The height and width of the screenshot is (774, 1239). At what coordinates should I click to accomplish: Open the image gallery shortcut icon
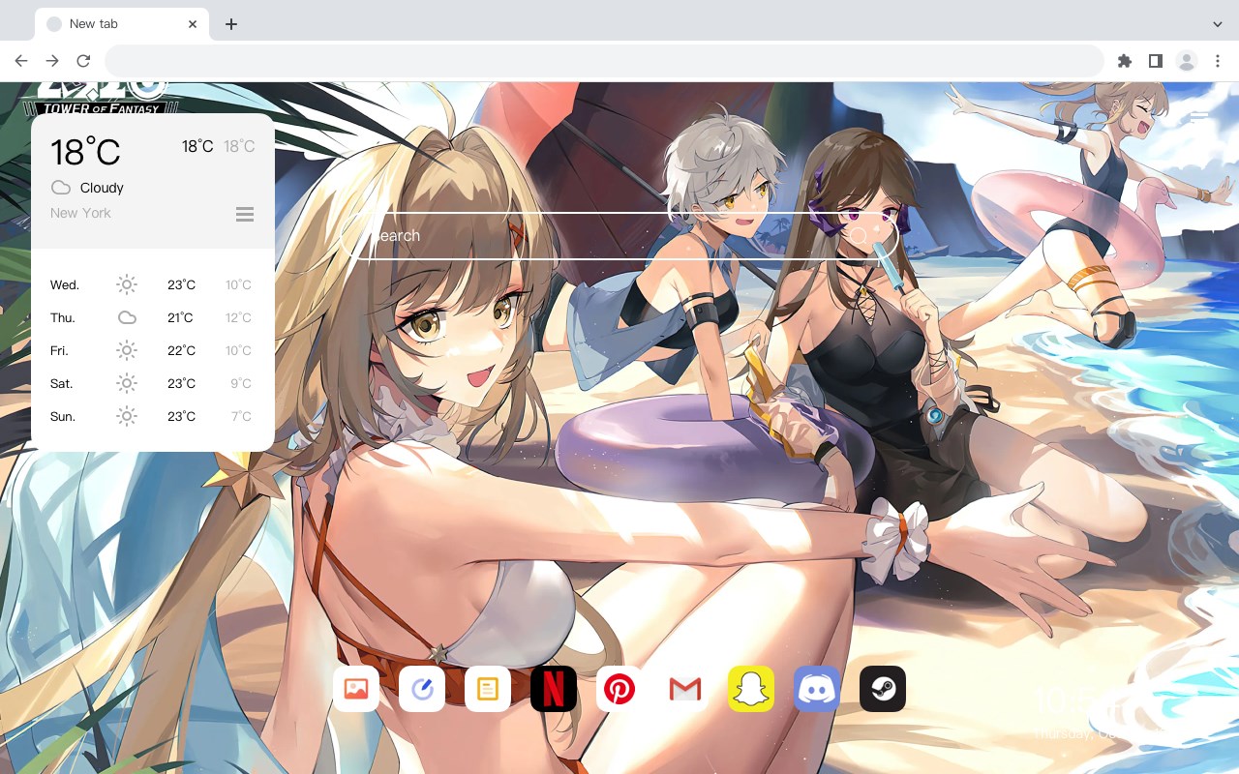(356, 689)
